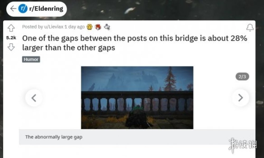
Task: Go to the previous gallery image
Action: (34, 98)
